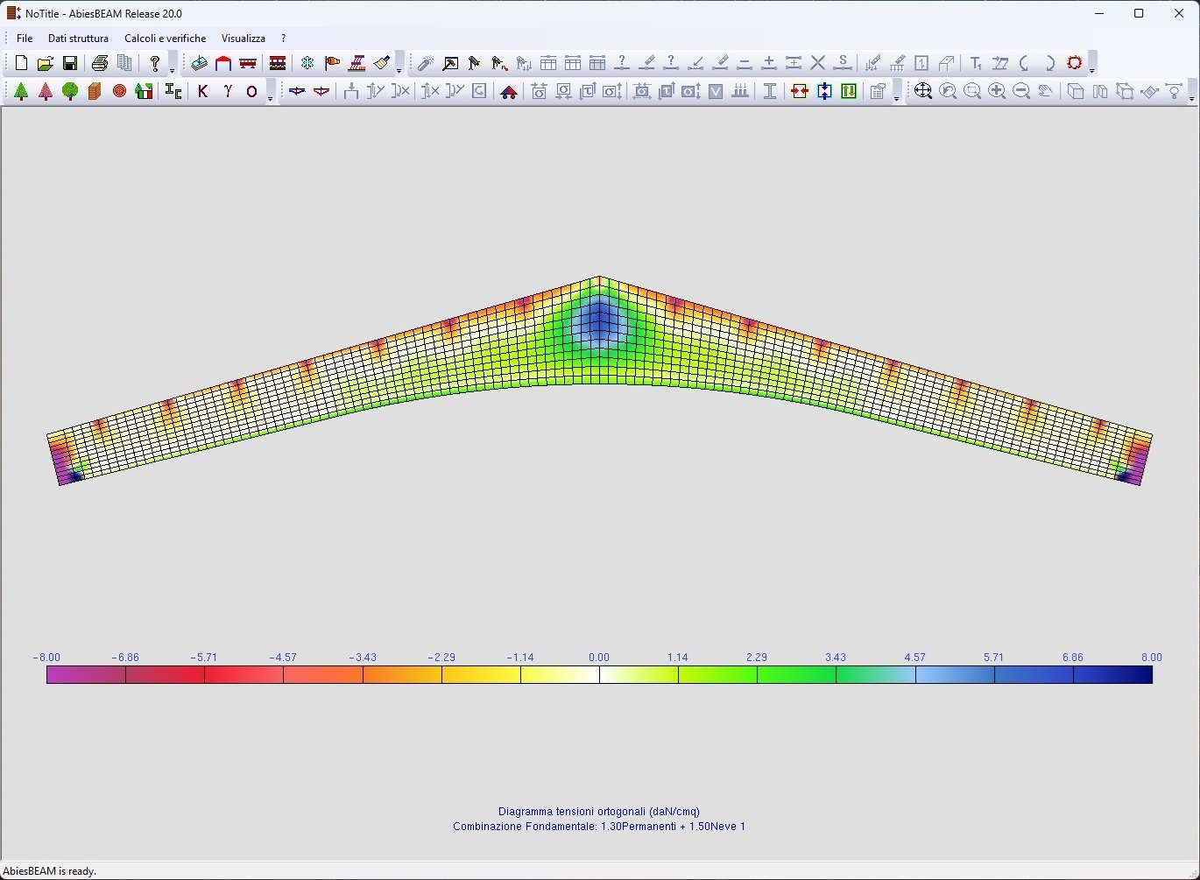Viewport: 1200px width, 880px height.
Task: Click the New document icon
Action: click(x=21, y=63)
